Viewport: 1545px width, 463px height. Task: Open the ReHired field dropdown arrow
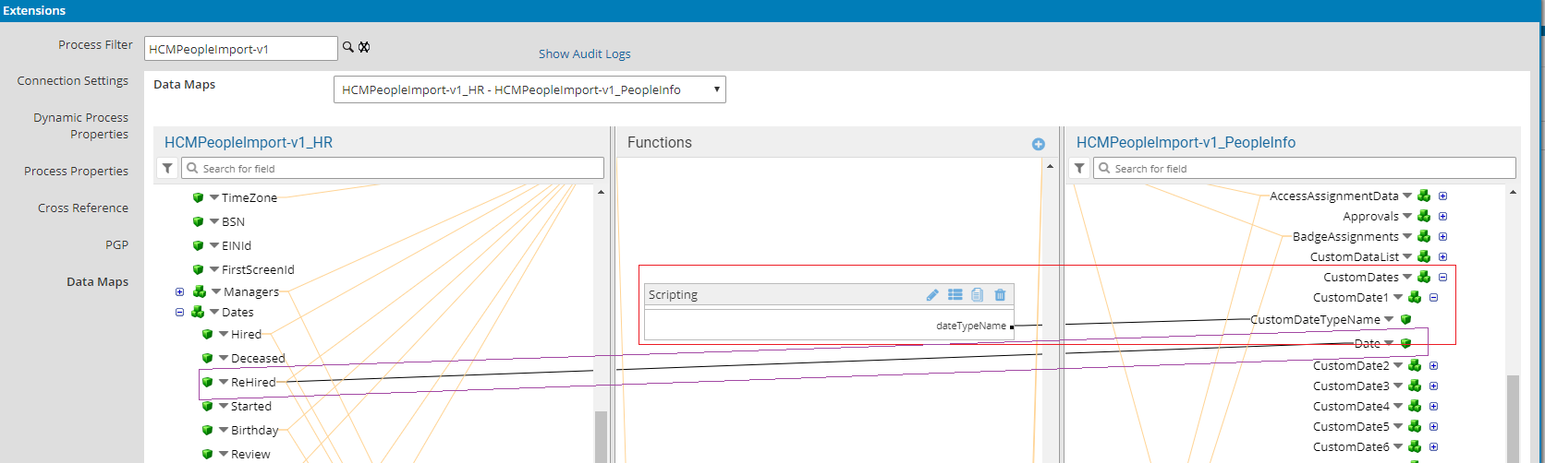(x=224, y=382)
